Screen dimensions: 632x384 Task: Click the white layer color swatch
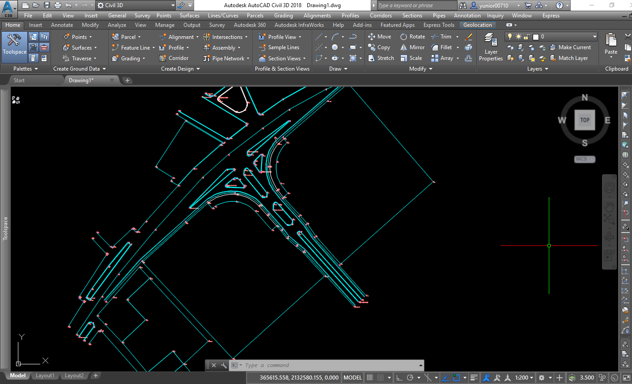(x=536, y=37)
